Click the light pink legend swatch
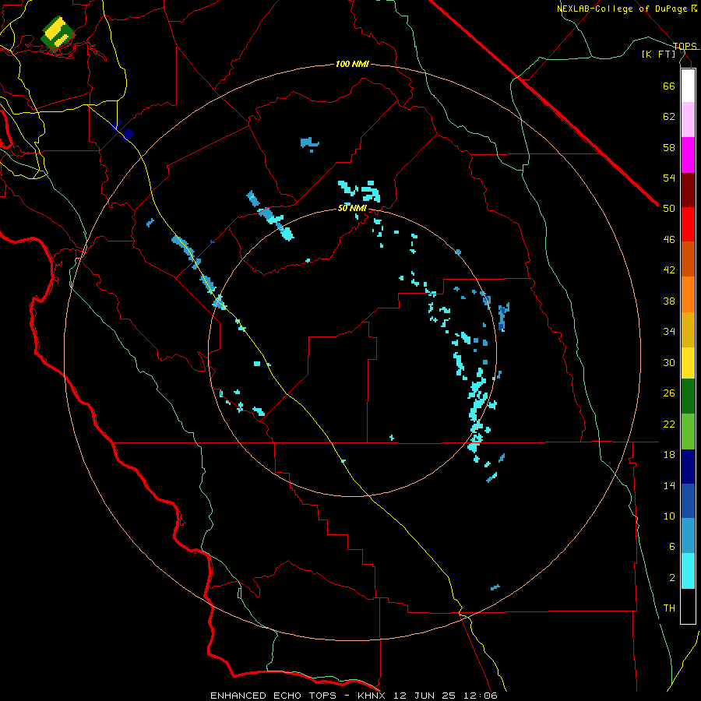The width and height of the screenshot is (701, 701). 688,120
